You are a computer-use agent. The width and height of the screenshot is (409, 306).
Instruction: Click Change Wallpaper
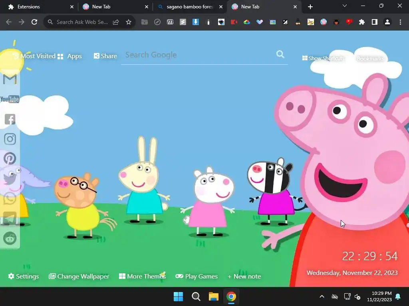tap(79, 277)
